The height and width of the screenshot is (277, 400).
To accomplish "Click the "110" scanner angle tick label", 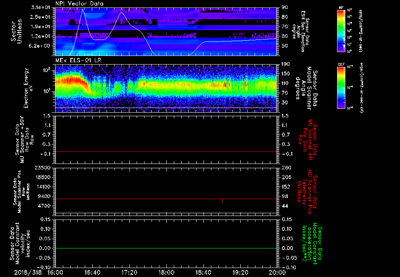I will coord(286,83).
